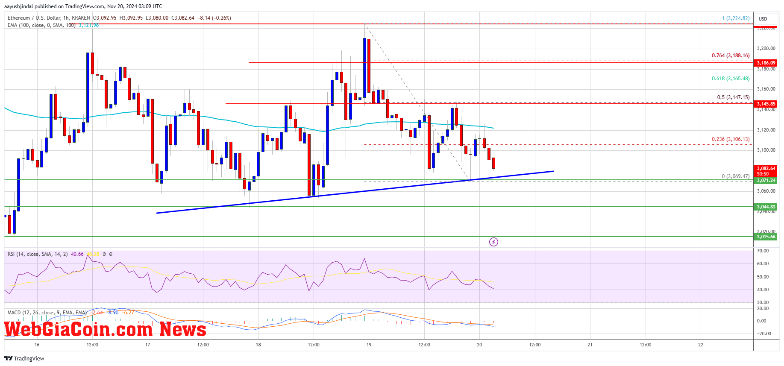The image size is (784, 366).
Task: Click the RSI value 40.66
Action: [77, 254]
